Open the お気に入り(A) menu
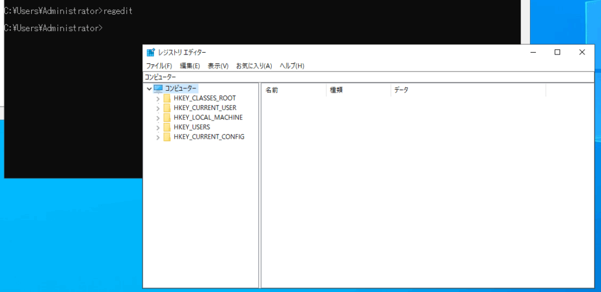Screen dimensions: 601x292 [254, 66]
